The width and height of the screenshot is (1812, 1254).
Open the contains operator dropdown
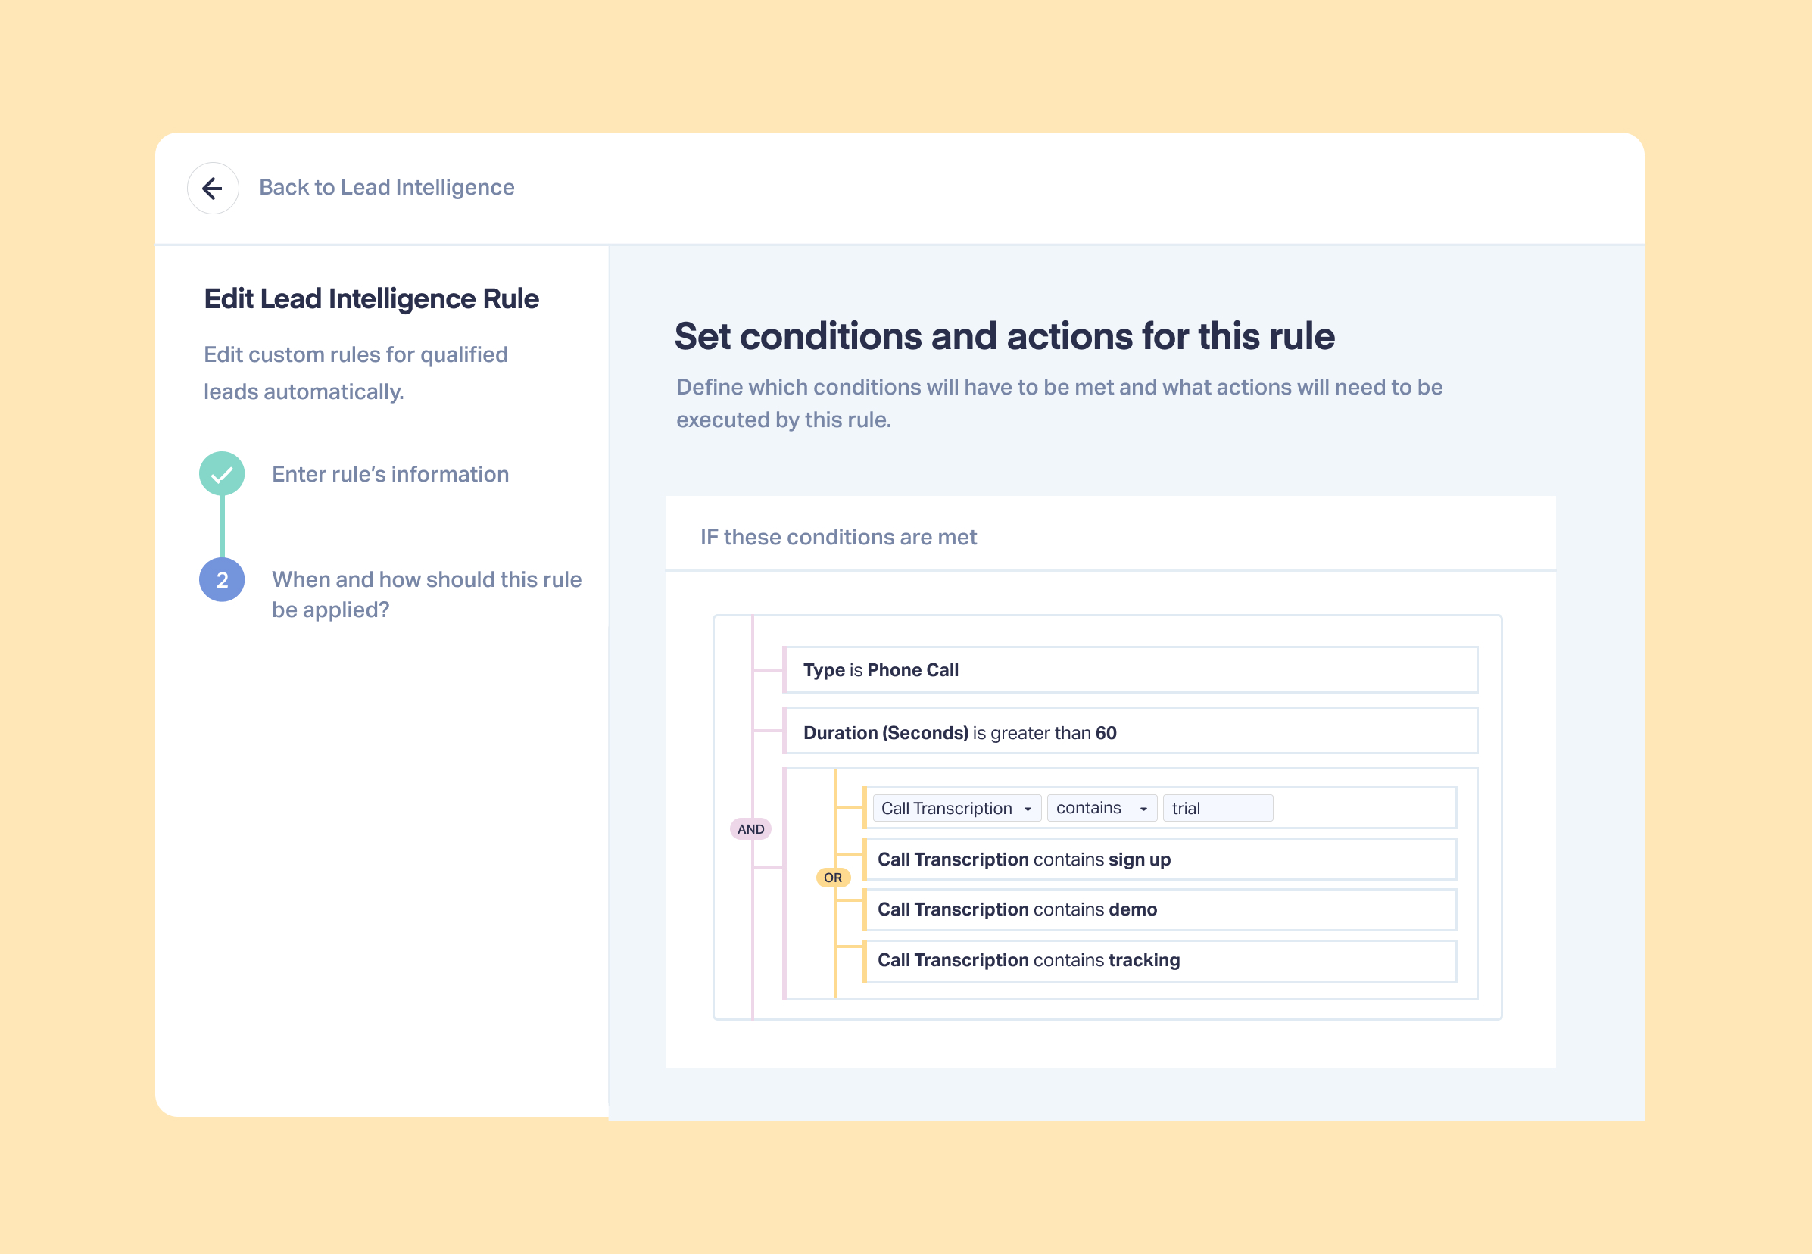pos(1102,808)
